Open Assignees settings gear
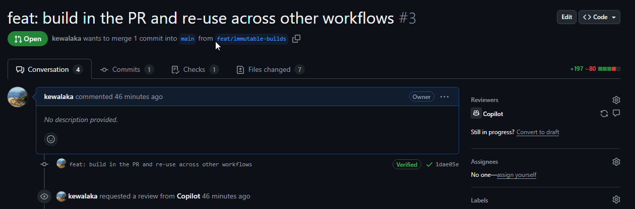This screenshot has height=209, width=635. (x=616, y=162)
